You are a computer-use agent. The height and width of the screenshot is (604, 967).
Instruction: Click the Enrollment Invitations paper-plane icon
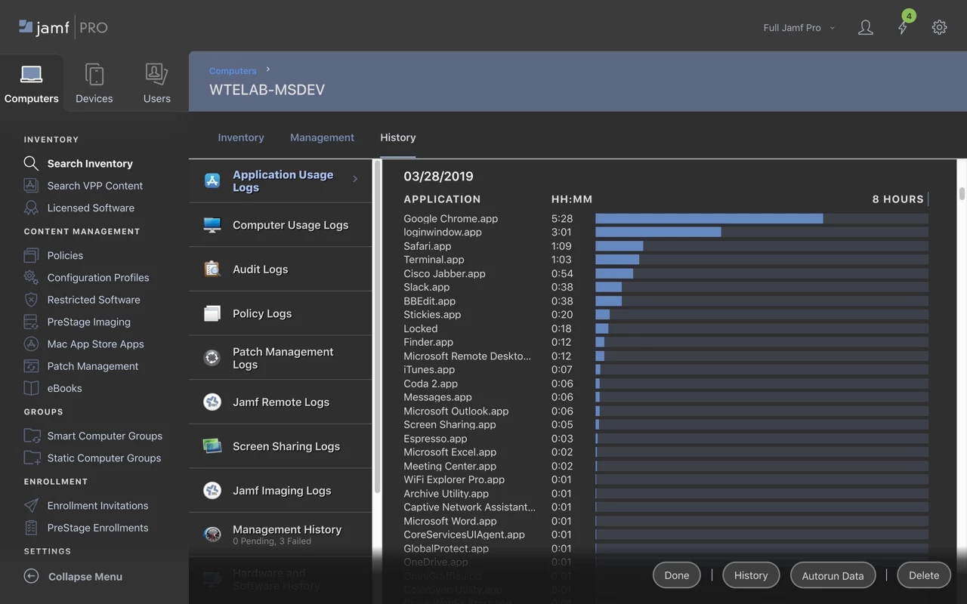pos(31,506)
